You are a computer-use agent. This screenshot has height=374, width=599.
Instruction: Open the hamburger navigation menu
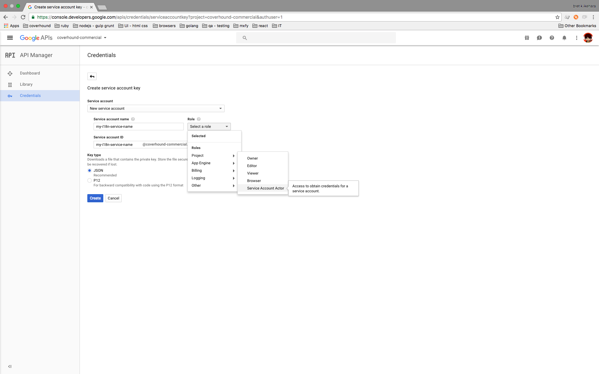coord(10,38)
